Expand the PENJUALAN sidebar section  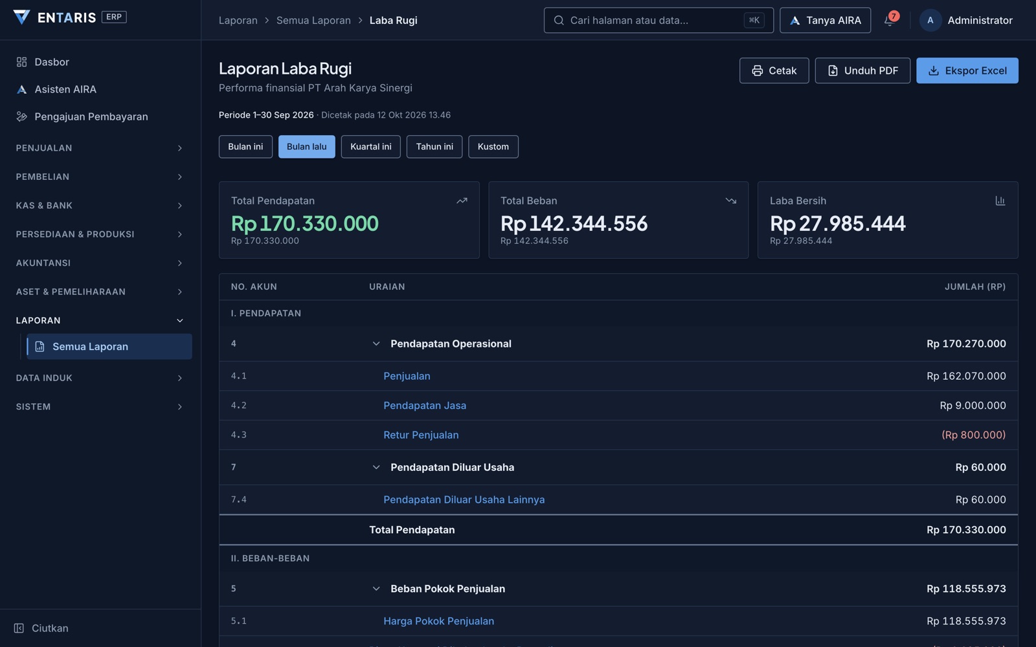point(100,148)
